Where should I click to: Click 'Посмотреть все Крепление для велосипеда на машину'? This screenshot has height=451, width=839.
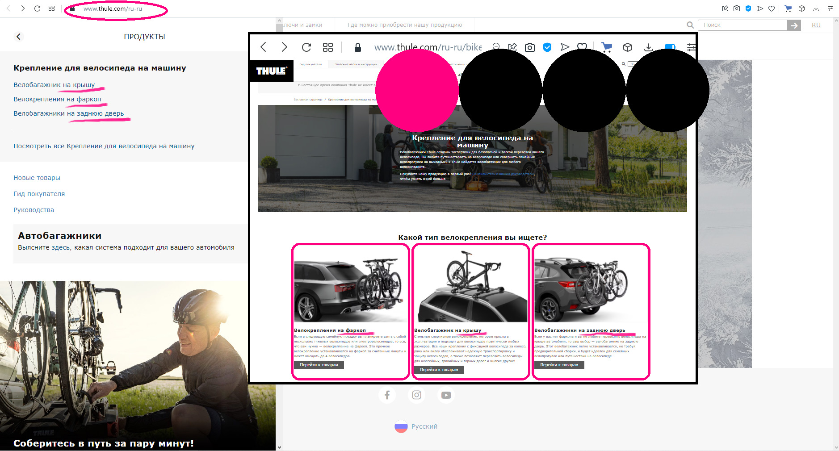(x=104, y=146)
